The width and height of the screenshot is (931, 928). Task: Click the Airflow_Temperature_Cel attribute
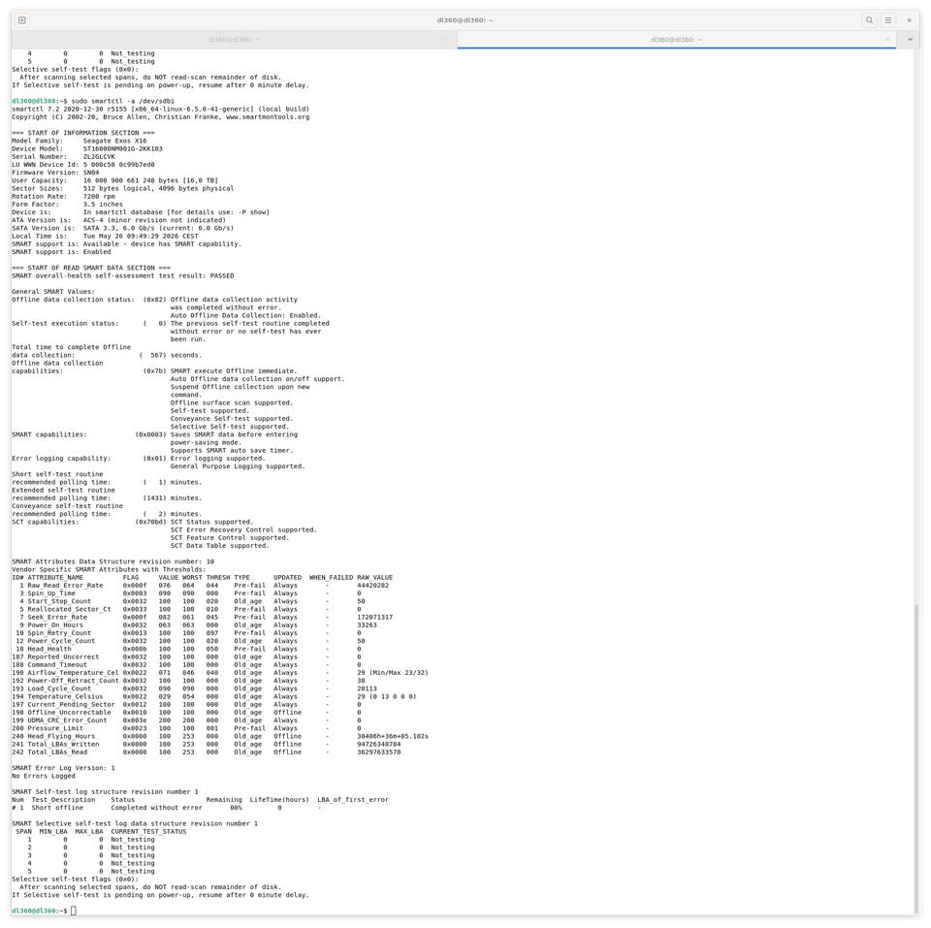pos(73,673)
